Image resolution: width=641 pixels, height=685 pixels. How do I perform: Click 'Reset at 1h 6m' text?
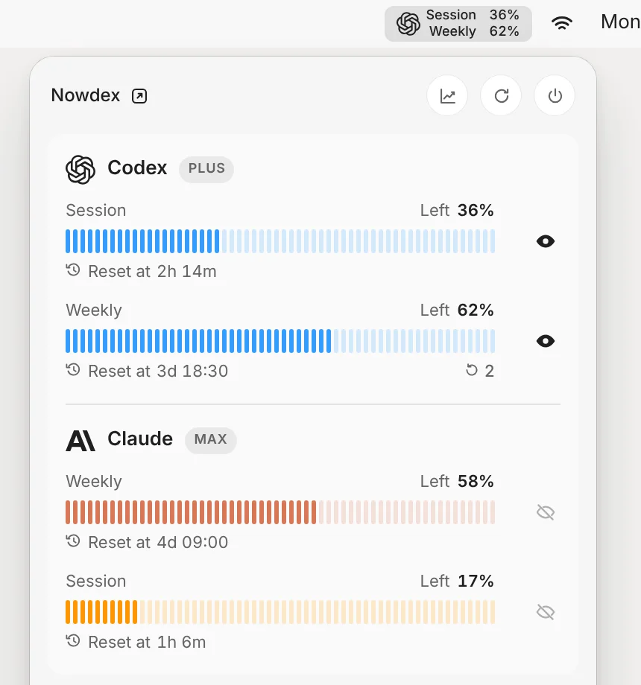click(x=147, y=642)
